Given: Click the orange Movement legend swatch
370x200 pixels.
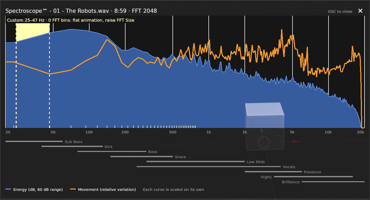Looking at the screenshot, I should 73,190.
